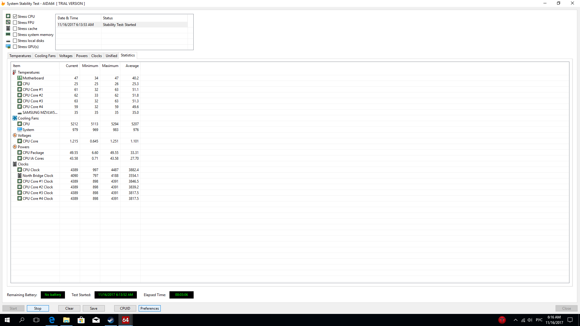Click the CPU Package power icon
The width and height of the screenshot is (580, 326).
click(20, 153)
